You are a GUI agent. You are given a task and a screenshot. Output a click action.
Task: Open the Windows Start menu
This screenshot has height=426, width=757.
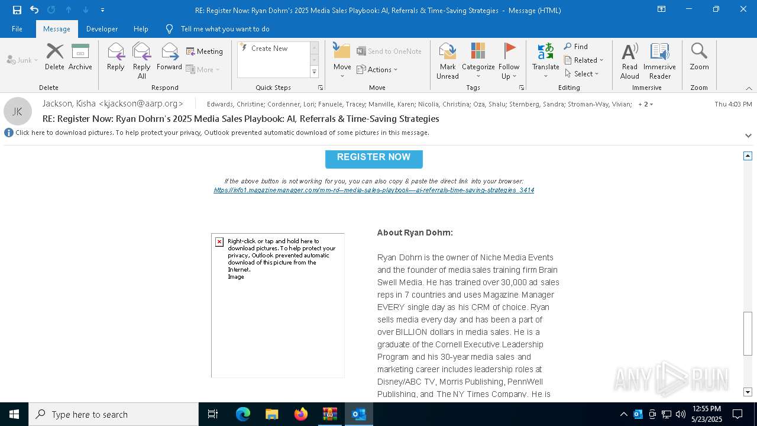tap(14, 414)
